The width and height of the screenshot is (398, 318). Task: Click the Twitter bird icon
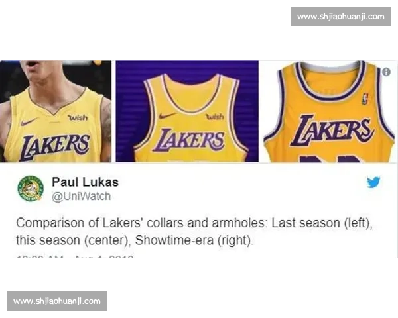pyautogui.click(x=373, y=182)
